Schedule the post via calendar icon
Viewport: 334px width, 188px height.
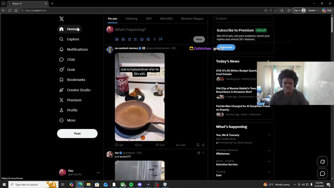click(148, 39)
